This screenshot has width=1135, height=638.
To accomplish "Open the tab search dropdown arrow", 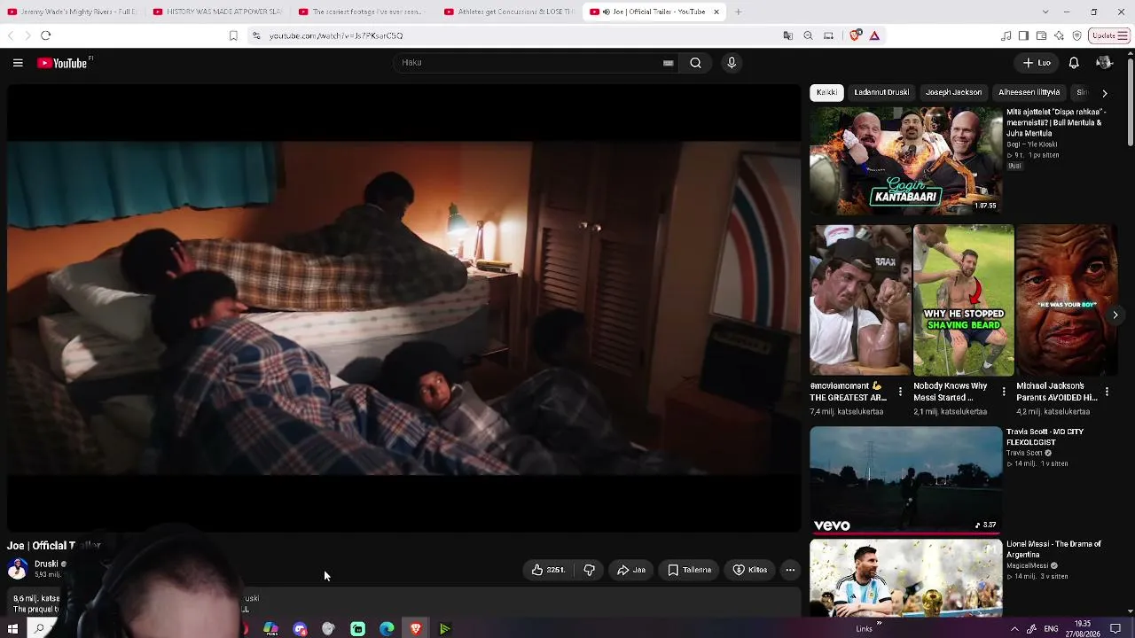I will [1045, 12].
